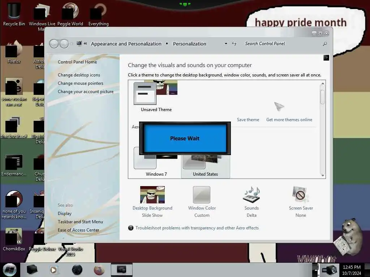Open Change mouse pointers link
This screenshot has width=370, height=277.
[81, 83]
